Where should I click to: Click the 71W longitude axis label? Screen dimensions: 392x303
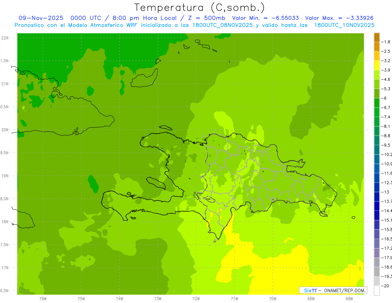coord(234,299)
